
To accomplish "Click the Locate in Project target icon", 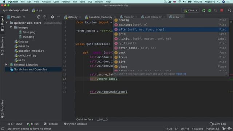I will [39, 17].
